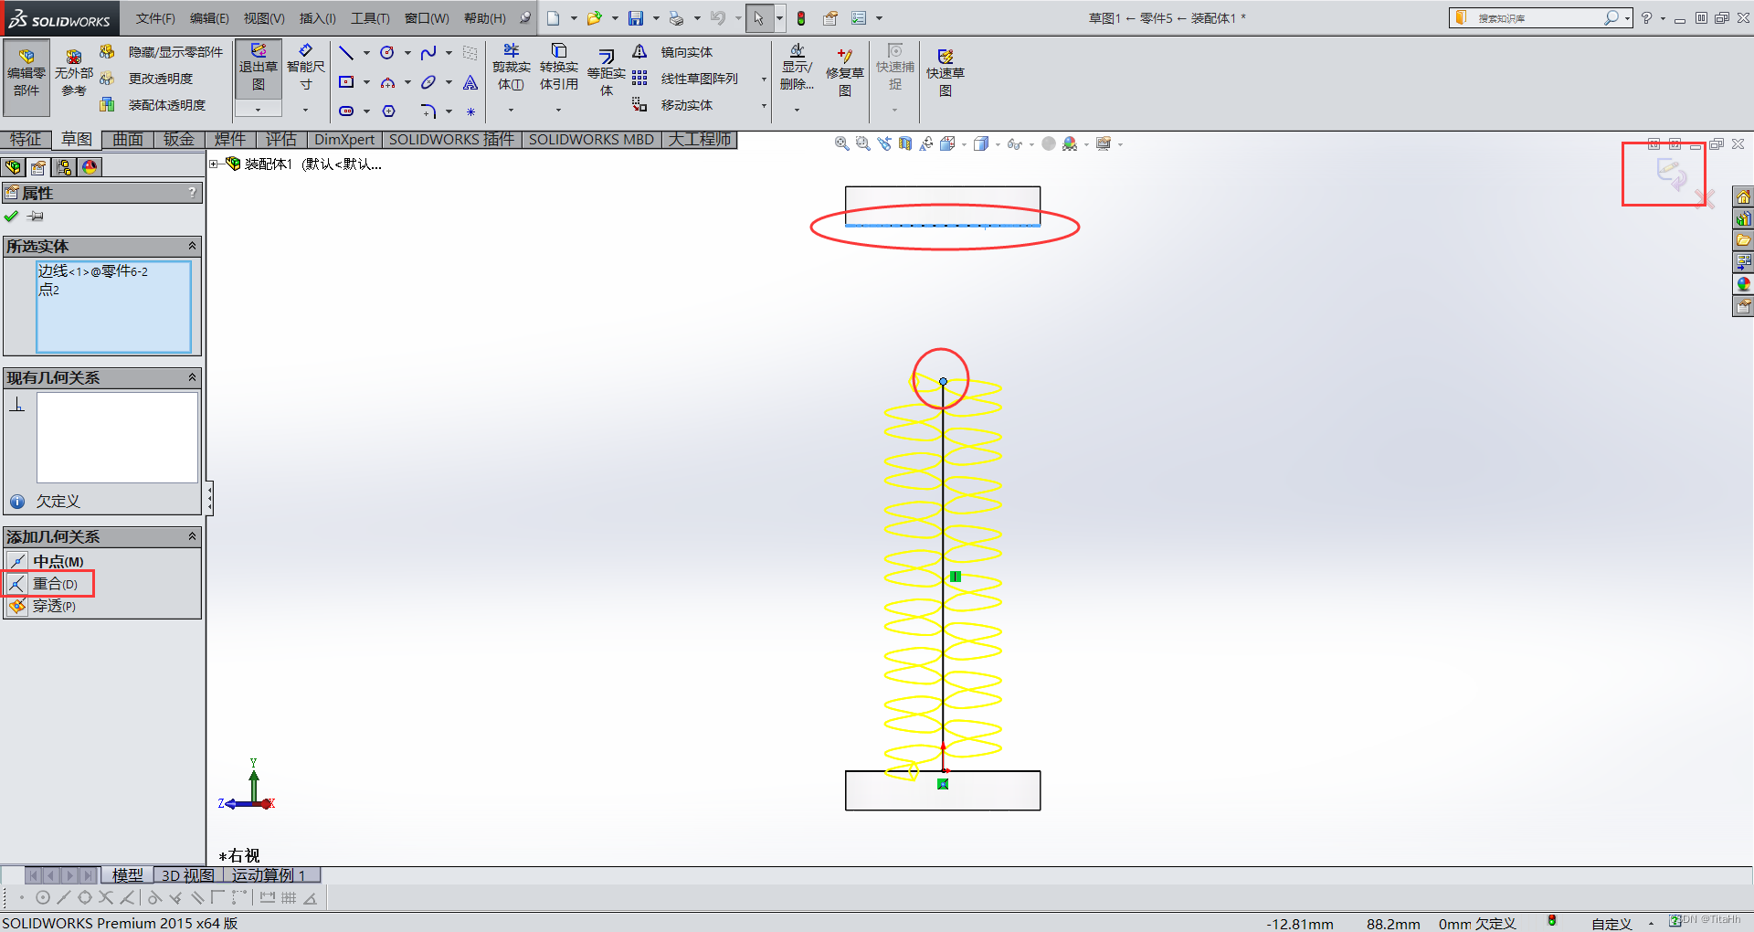The height and width of the screenshot is (932, 1754).
Task: Select the Sketch Fillet tool
Action: coord(428,111)
